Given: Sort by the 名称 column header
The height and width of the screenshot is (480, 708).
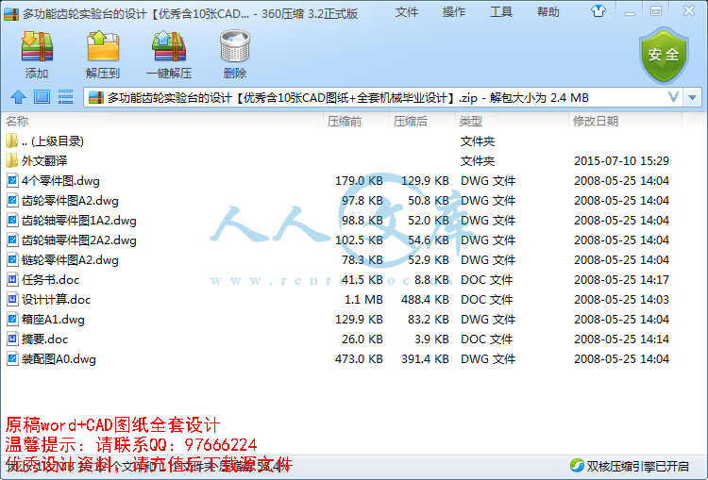Looking at the screenshot, I should (17, 121).
